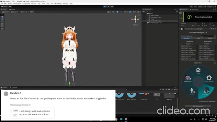Toggle the Right Hand [GESTURE] Gun box
This screenshot has width=217, height=122.
pos(216,57)
